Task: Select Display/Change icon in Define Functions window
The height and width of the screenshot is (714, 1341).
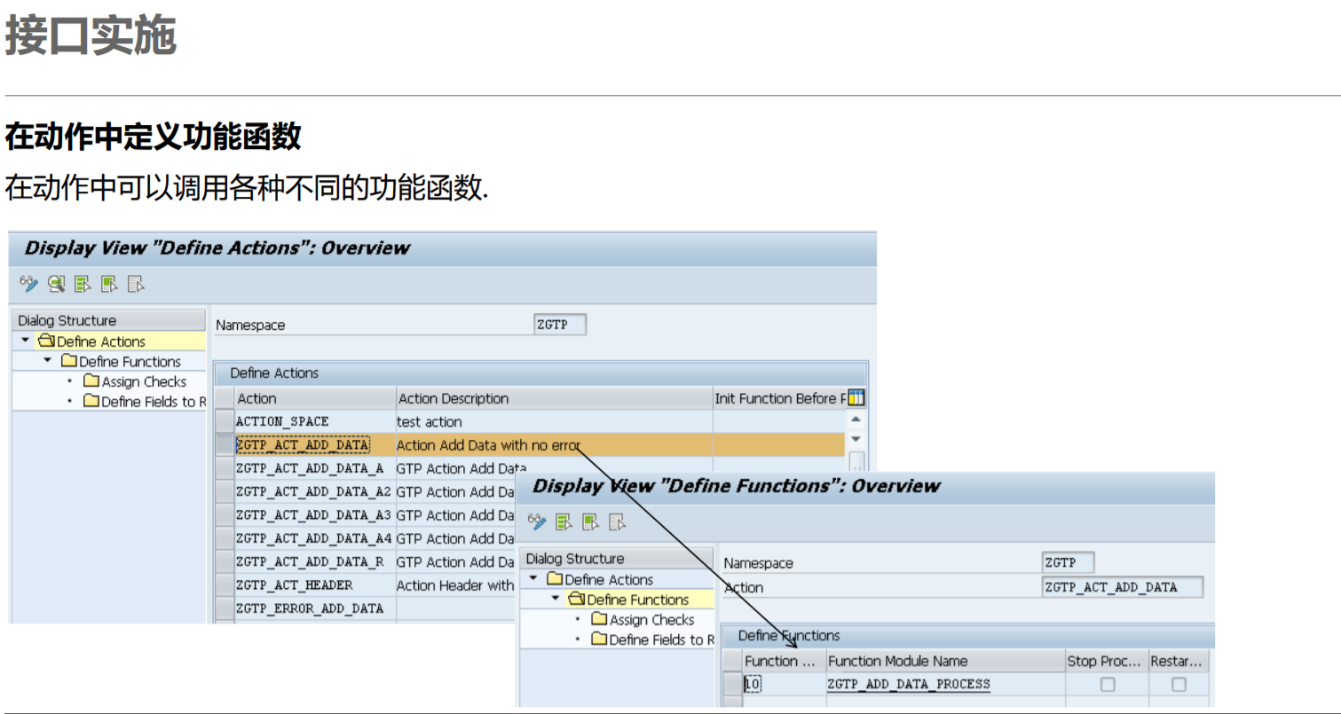Action: tap(537, 523)
